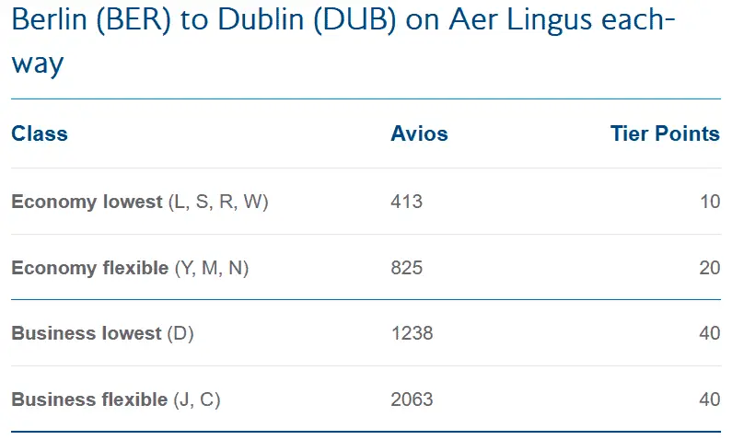732x440 pixels.
Task: Click the Business flexible row label
Action: pyautogui.click(x=89, y=399)
